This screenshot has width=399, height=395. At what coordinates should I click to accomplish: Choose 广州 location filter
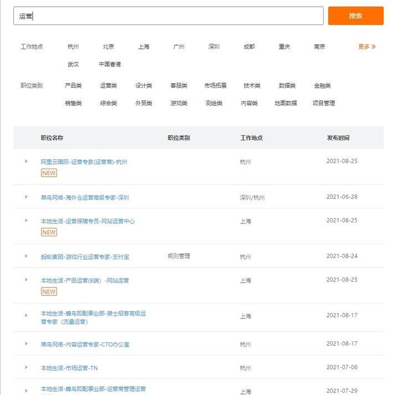[178, 47]
